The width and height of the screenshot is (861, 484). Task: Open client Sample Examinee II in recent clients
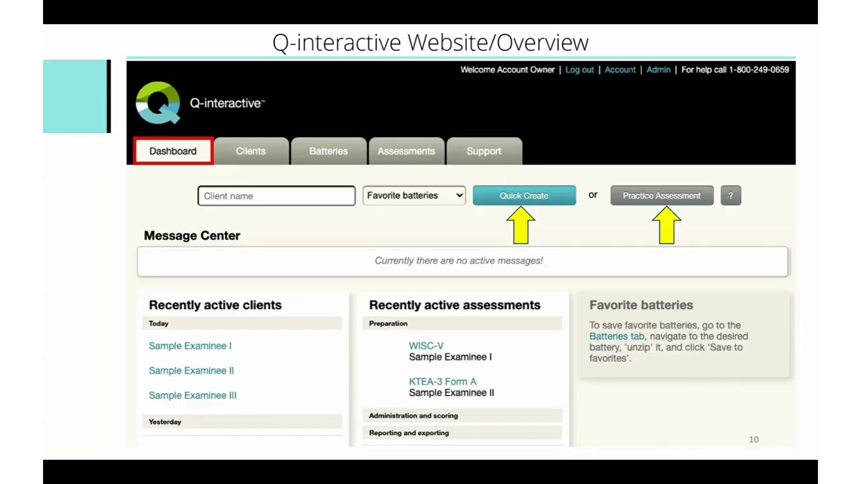coord(192,370)
